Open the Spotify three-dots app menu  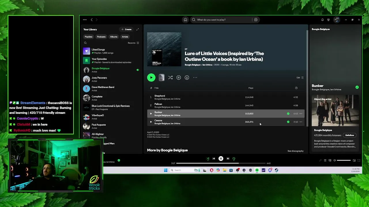[84, 20]
